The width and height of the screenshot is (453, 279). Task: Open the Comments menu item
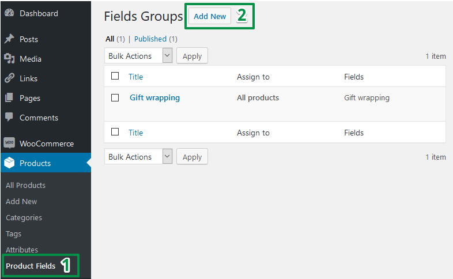tap(39, 118)
